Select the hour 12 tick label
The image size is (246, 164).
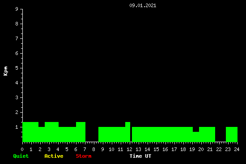pos(129,149)
